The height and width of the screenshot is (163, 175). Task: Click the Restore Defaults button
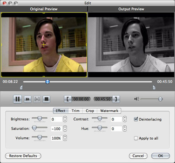[x=23, y=156]
